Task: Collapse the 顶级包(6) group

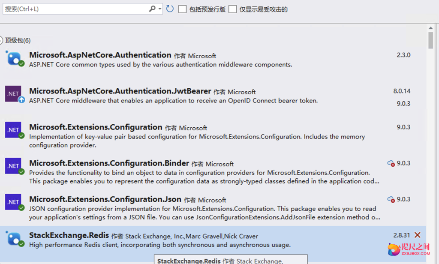Action: coord(1,40)
